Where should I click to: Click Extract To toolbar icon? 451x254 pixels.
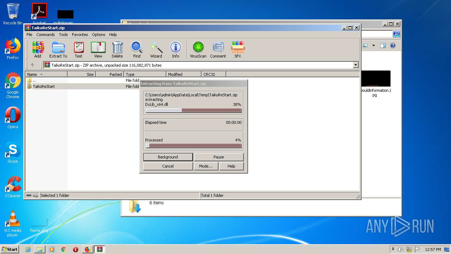58,49
